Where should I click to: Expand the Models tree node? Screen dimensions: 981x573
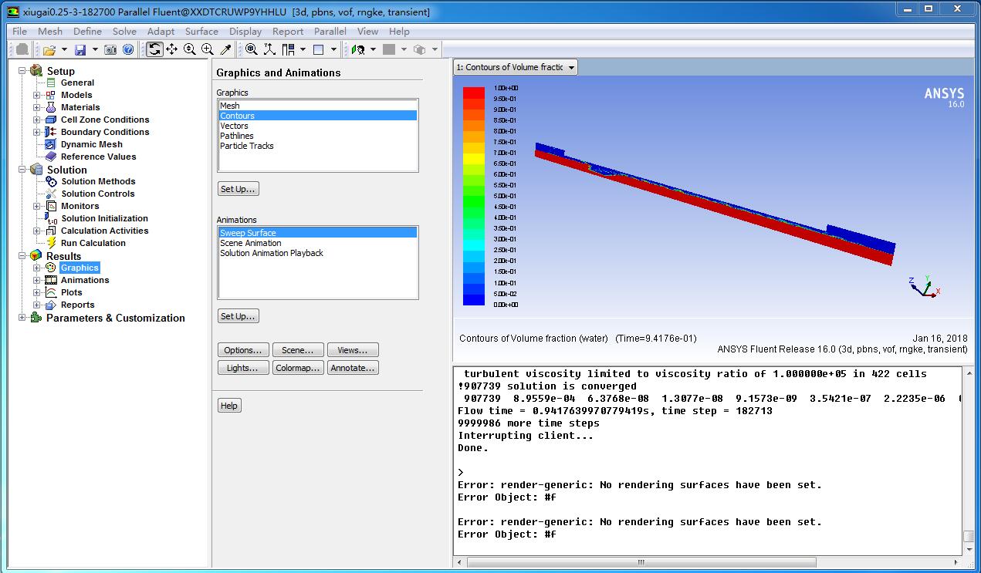tap(36, 95)
